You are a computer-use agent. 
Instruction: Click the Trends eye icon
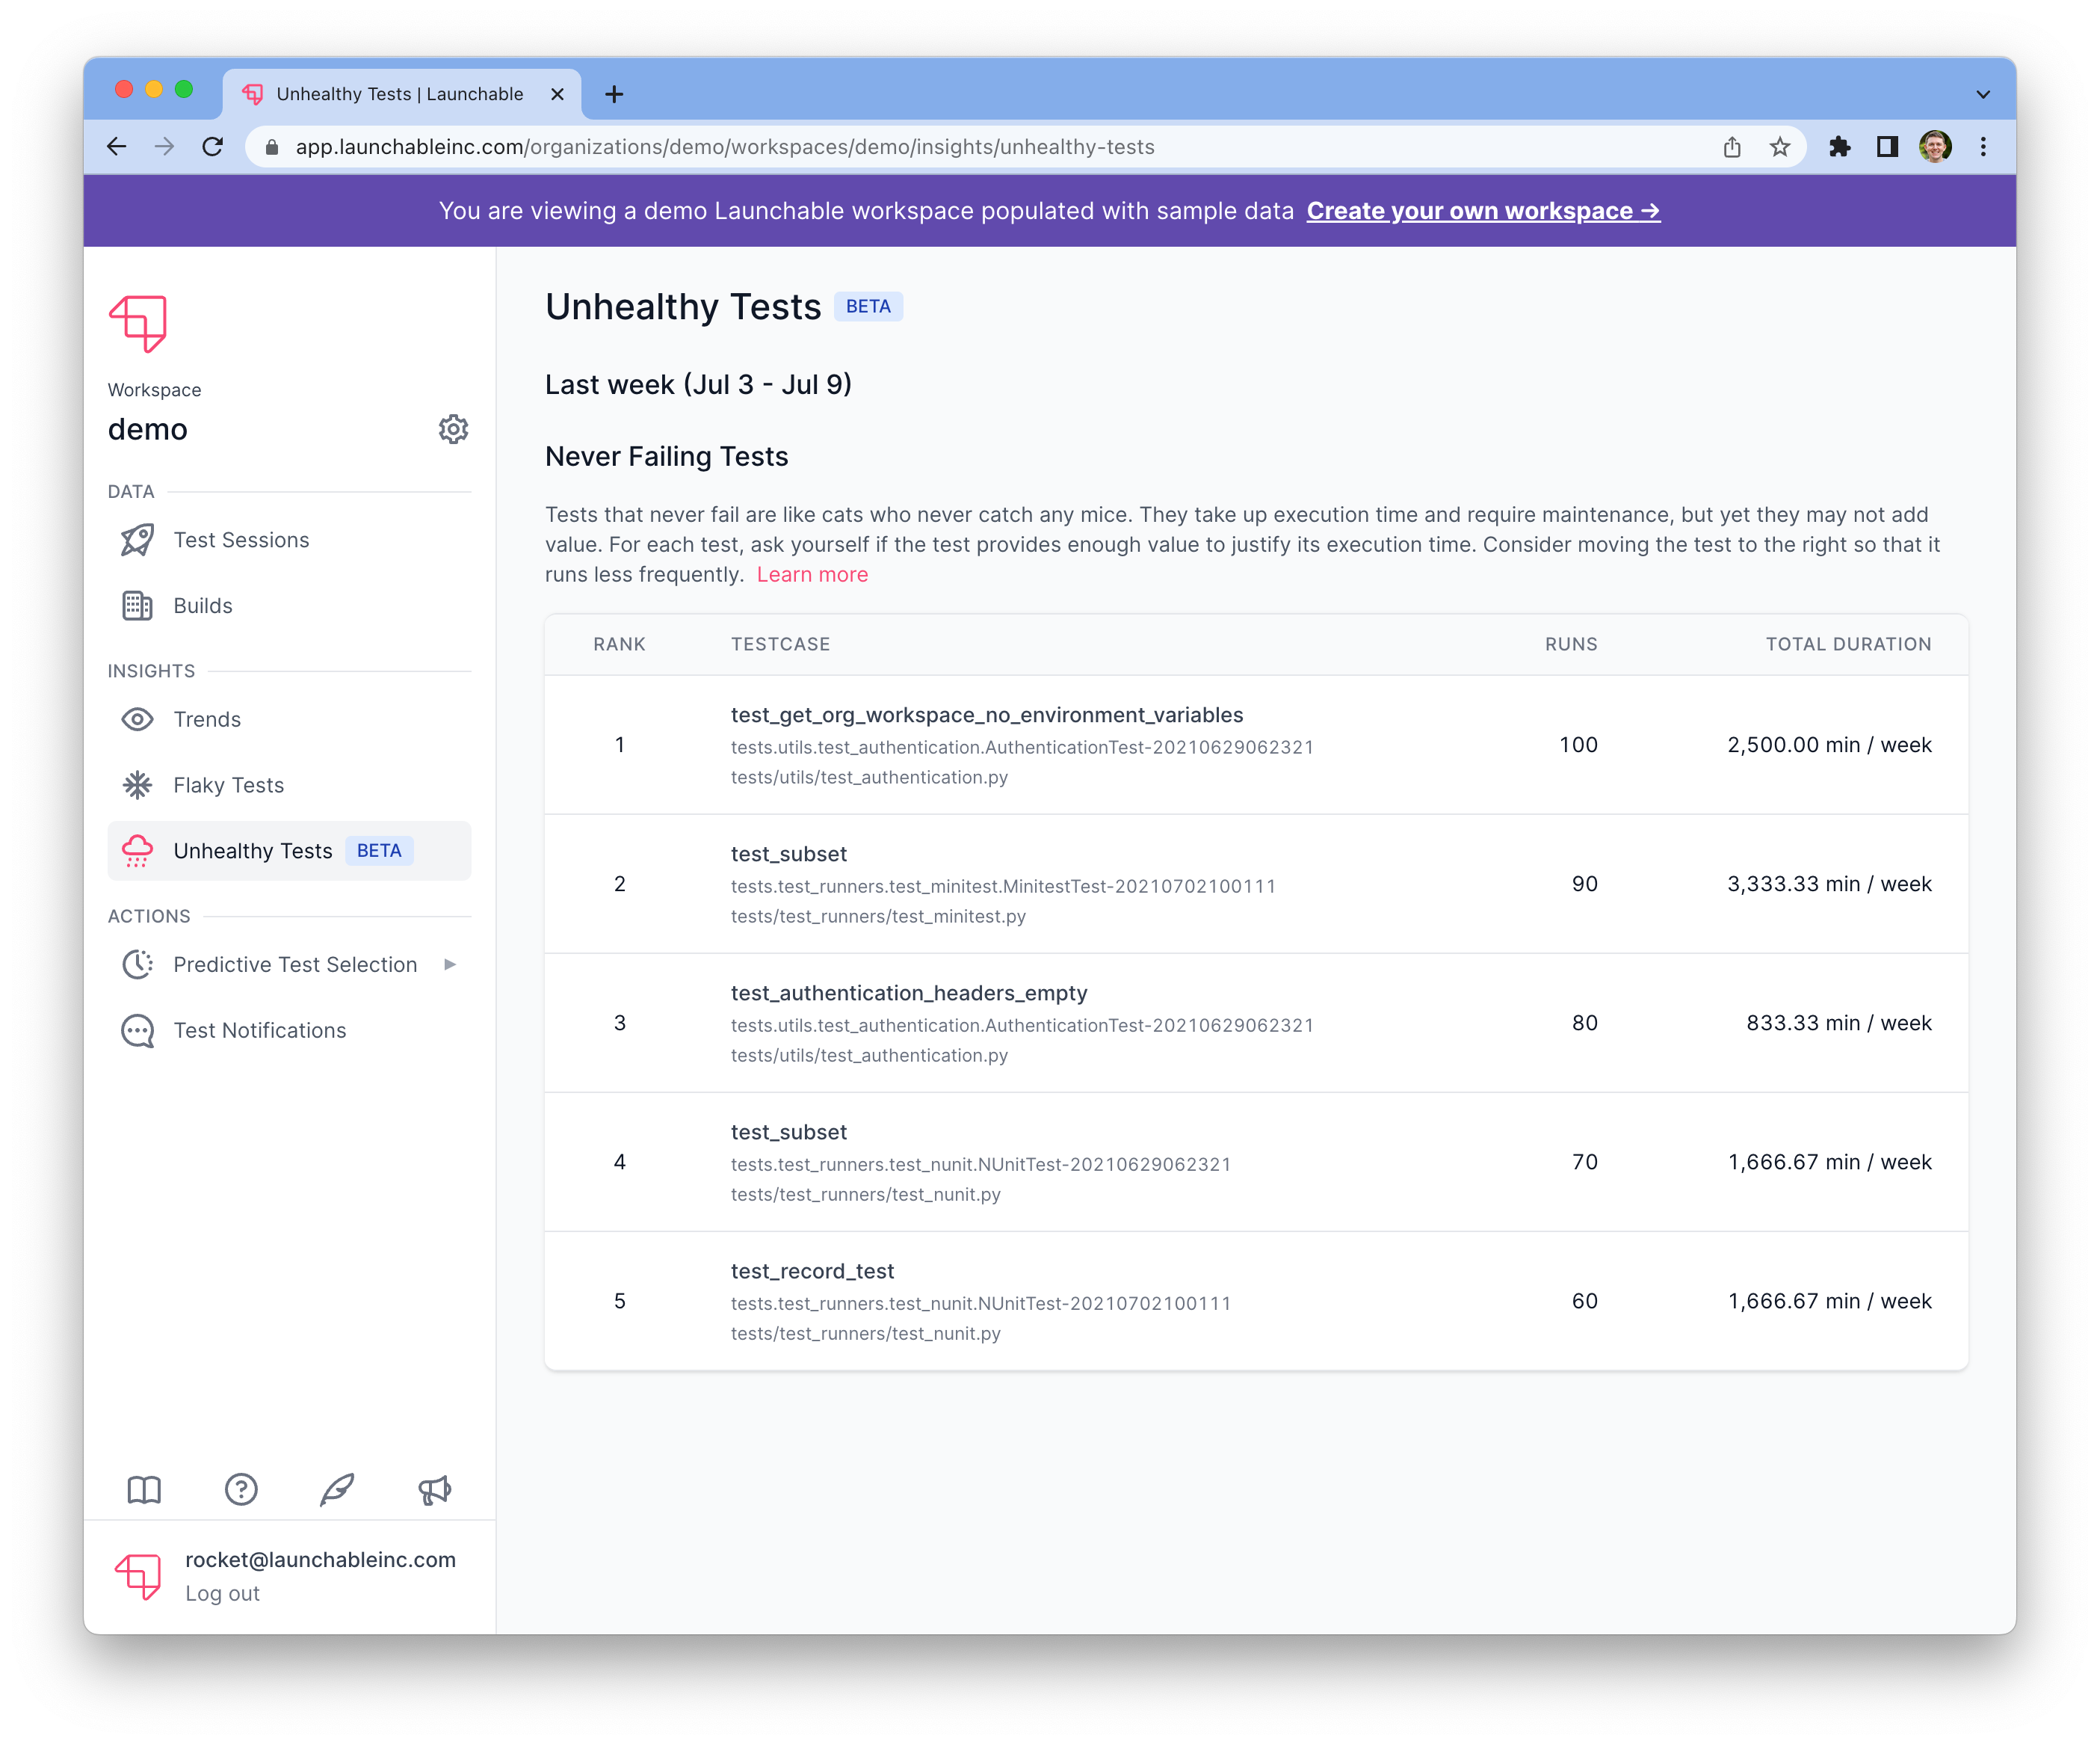click(x=137, y=719)
